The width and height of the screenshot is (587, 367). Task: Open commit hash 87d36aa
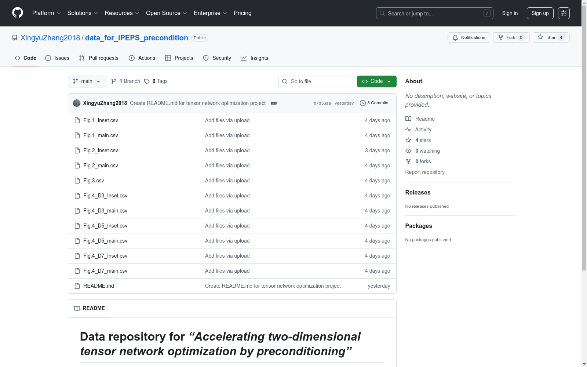click(322, 103)
